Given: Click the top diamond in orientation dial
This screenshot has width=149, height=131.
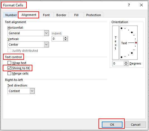Looking at the screenshot, I should [x=122, y=28].
